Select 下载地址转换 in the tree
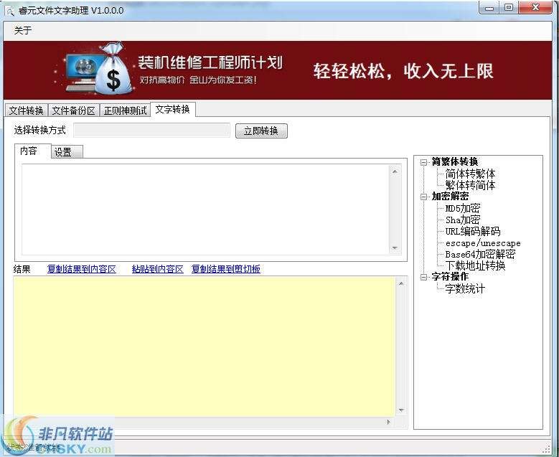Image resolution: width=559 pixels, height=457 pixels. (475, 265)
